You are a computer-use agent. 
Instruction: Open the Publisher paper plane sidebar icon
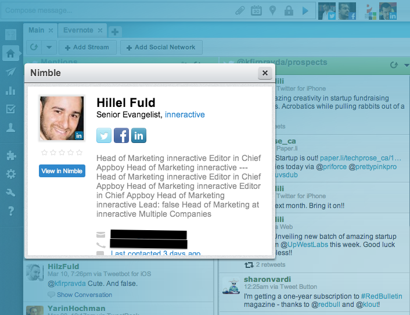coord(10,71)
